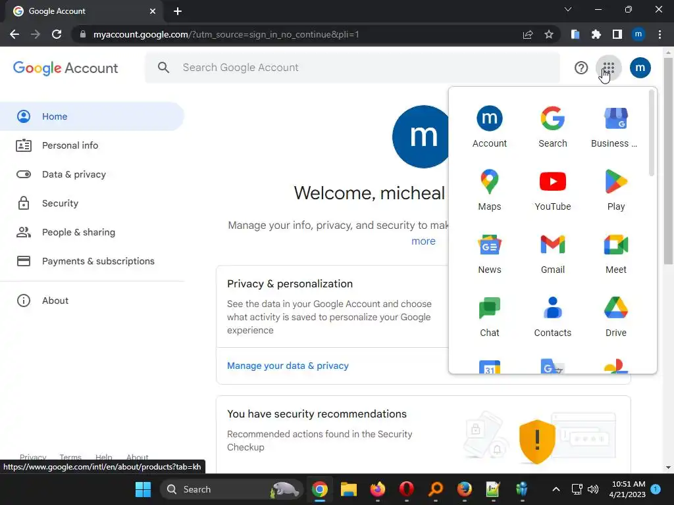The image size is (674, 505).
Task: Launch YouTube from the apps panel
Action: point(552,190)
